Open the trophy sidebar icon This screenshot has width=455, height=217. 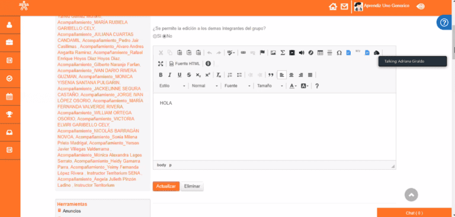pos(9,114)
